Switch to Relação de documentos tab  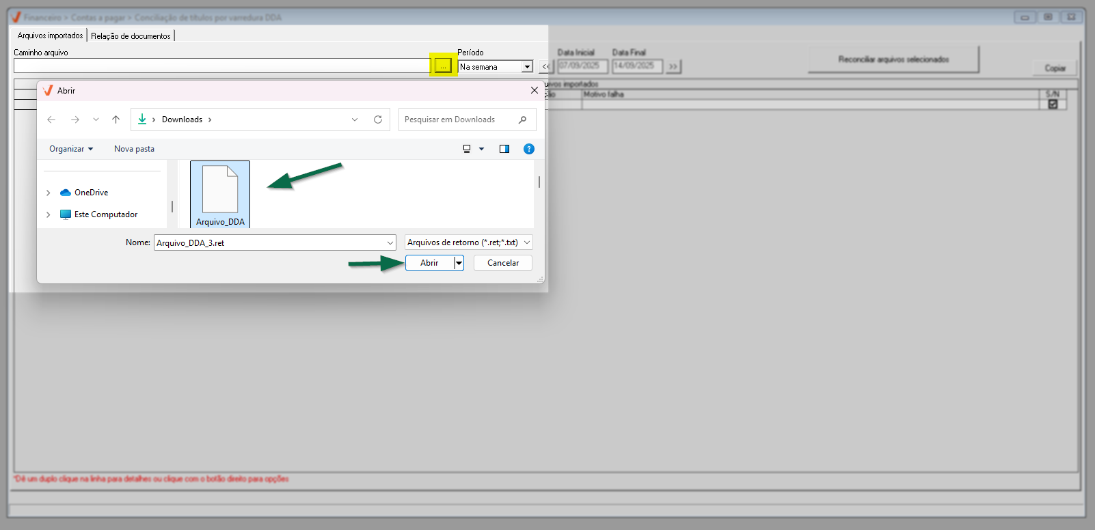131,36
